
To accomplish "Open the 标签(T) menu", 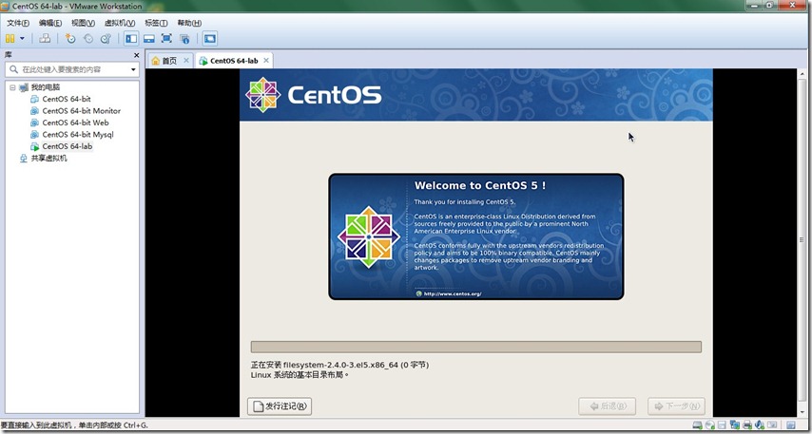I will (x=156, y=23).
